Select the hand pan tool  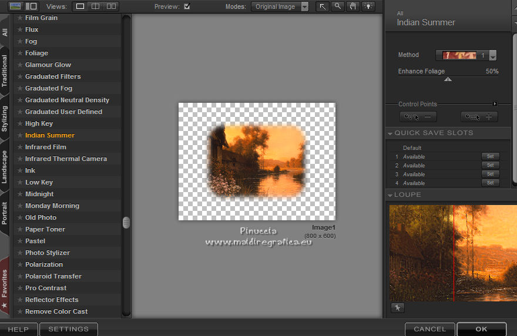353,6
